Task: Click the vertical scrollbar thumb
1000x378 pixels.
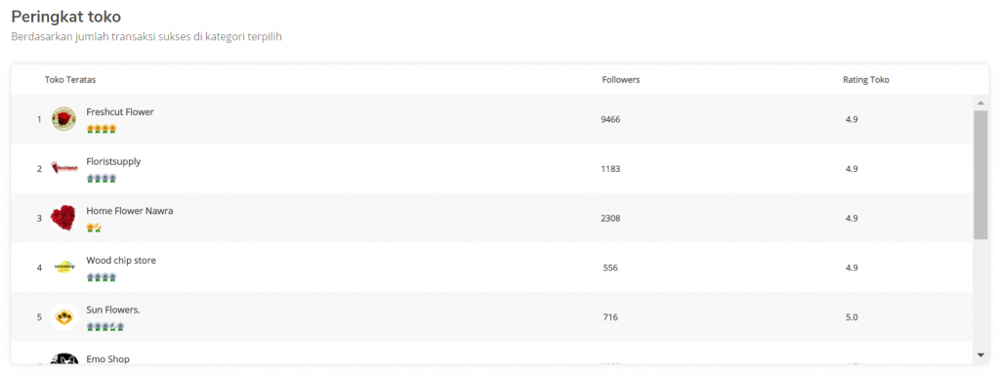Action: [980, 175]
